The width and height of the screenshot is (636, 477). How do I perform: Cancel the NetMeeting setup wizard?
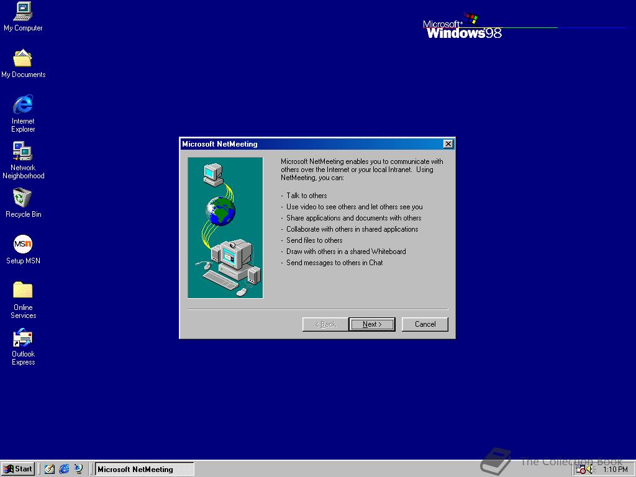tap(425, 324)
